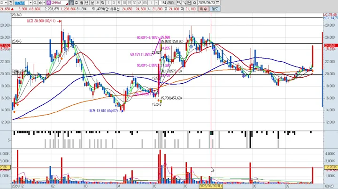Click the purple icon beside 마음AI
This screenshot has height=189, width=338.
pos(48,3)
